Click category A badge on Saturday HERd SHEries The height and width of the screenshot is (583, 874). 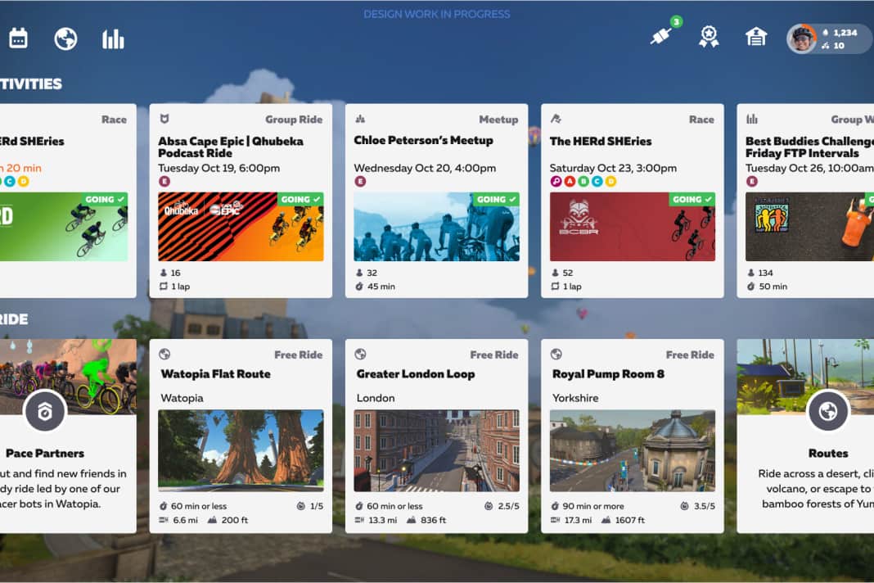[570, 181]
